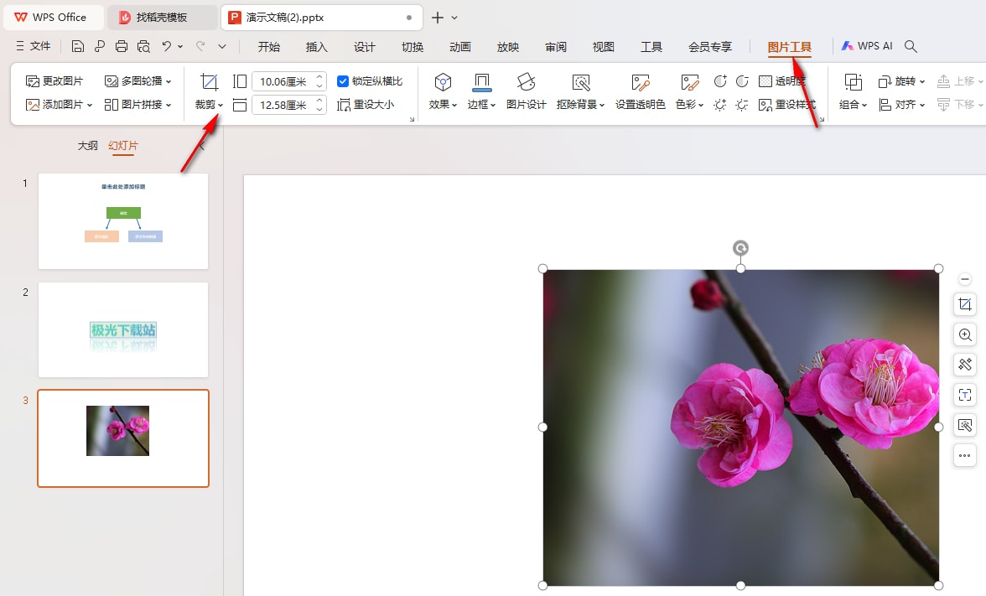Expand the 多图轮播 dropdown
Screen dimensions: 986x596
click(x=169, y=82)
